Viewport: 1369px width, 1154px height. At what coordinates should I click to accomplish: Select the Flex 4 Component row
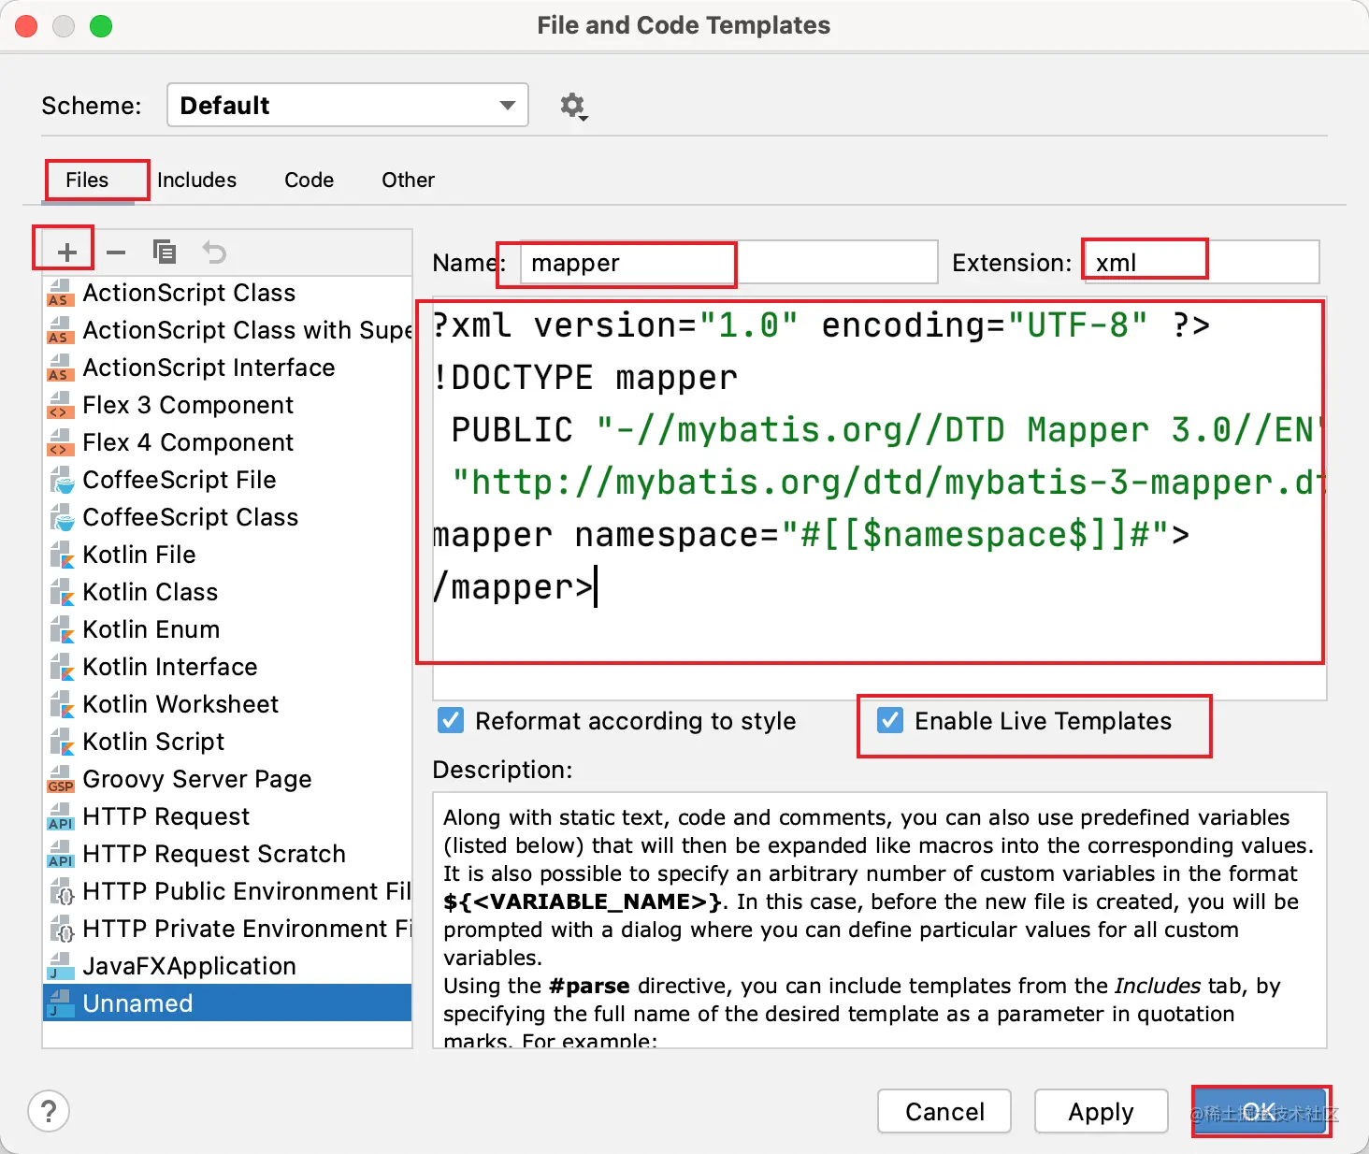[227, 442]
